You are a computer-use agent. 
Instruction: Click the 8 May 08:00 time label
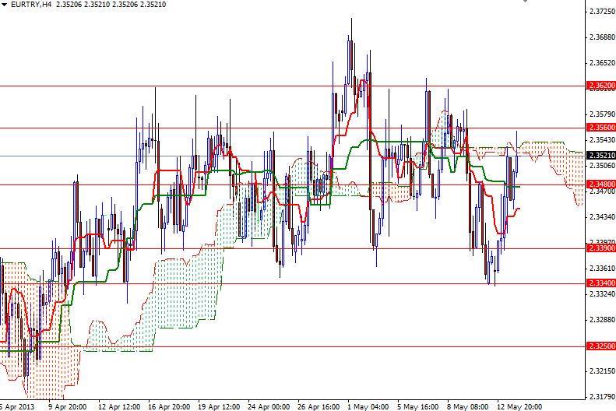[468, 406]
